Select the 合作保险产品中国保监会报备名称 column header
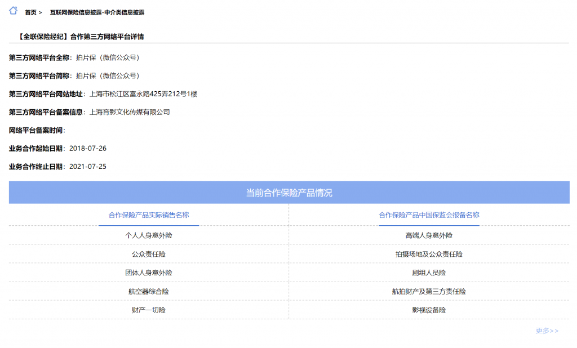 tap(429, 215)
